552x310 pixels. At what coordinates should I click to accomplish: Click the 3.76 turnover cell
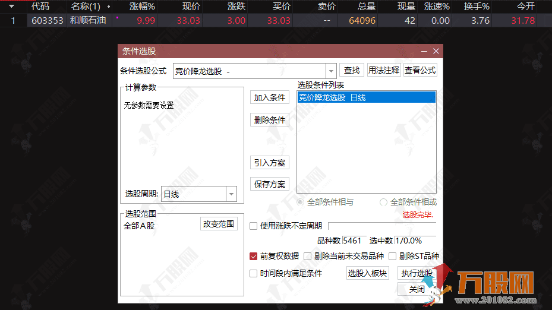click(481, 20)
